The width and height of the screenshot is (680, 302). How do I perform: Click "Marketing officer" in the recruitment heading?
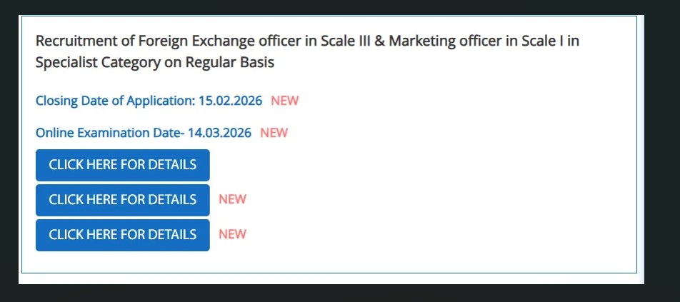(444, 41)
